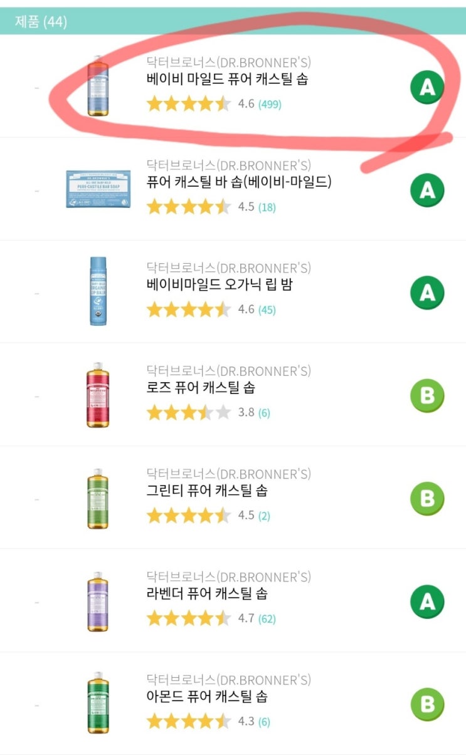The width and height of the screenshot is (466, 755).
Task: Open the red rose soap bottle image
Action: (x=98, y=395)
